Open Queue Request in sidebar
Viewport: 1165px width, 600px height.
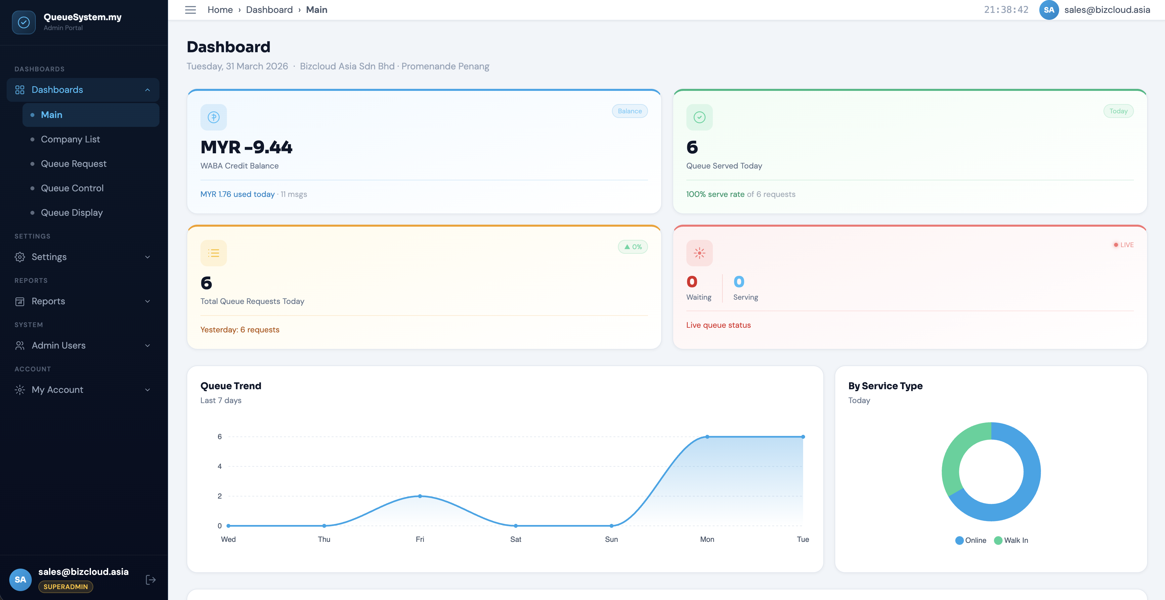pyautogui.click(x=91, y=164)
